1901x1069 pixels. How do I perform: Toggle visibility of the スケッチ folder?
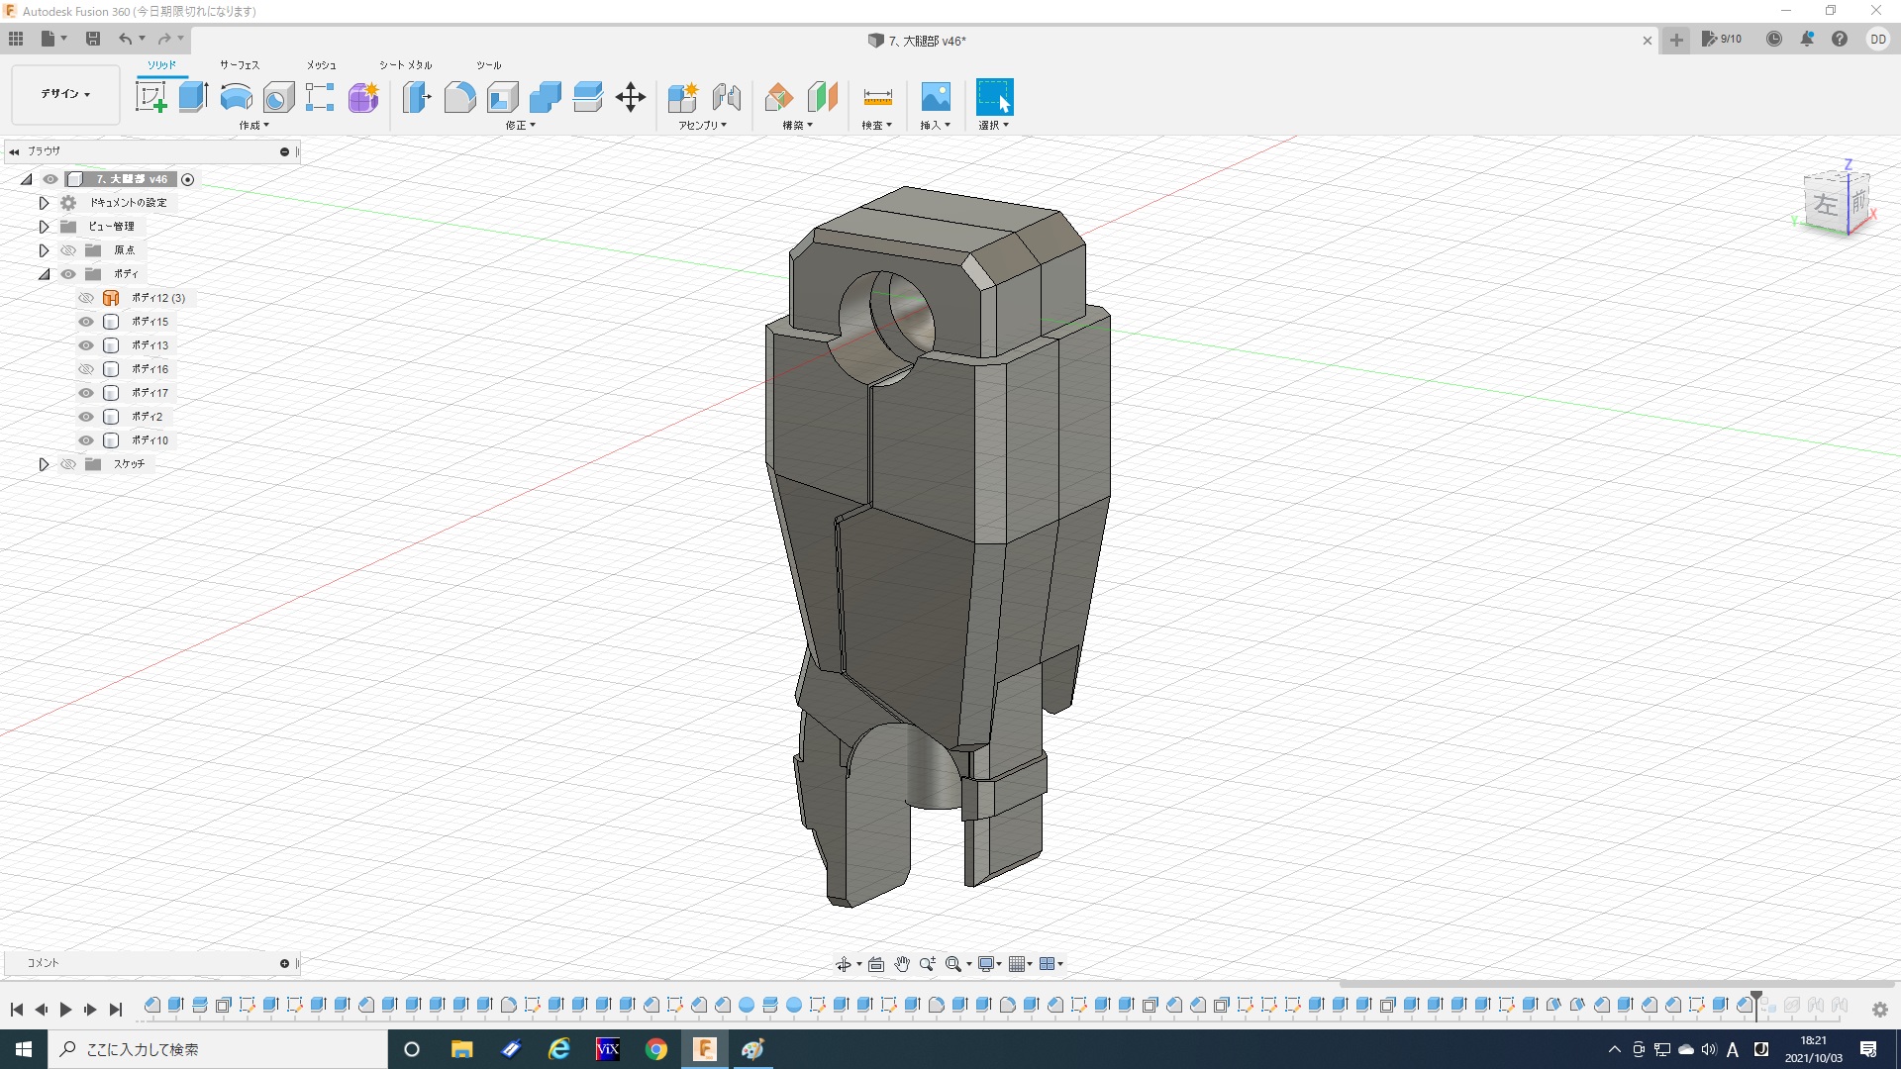(x=68, y=464)
